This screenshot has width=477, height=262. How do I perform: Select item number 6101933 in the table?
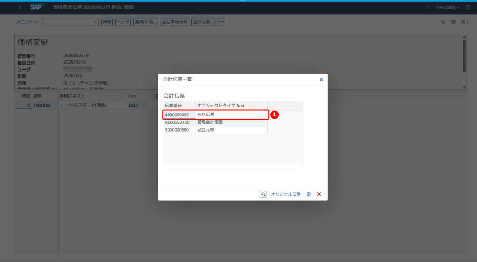click(45, 106)
